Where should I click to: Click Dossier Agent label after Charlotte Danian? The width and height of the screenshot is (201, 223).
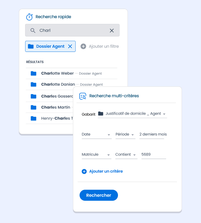[x=91, y=84]
